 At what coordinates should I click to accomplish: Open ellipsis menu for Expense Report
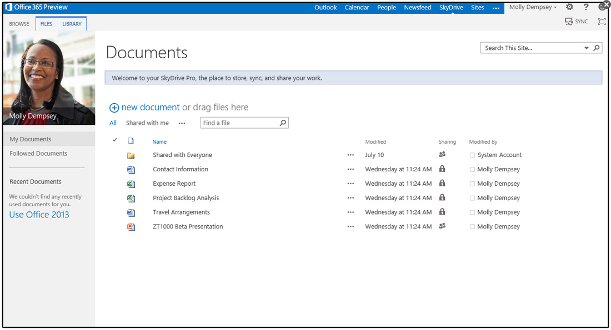pos(350,184)
